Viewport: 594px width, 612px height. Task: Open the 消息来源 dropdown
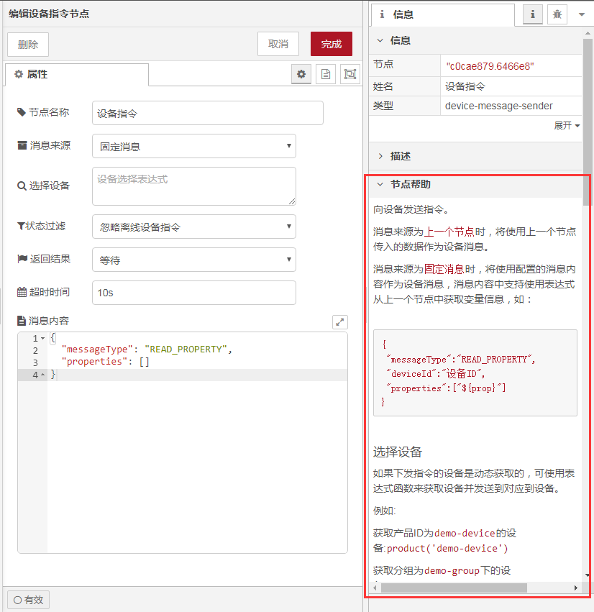click(x=193, y=146)
